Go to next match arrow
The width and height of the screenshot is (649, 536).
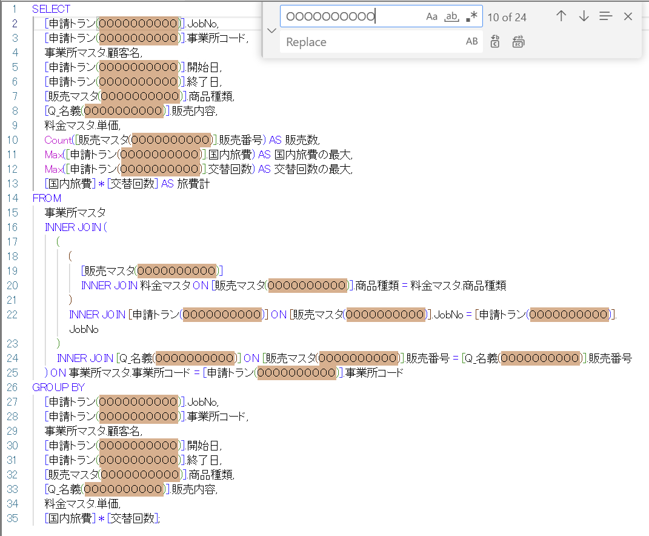click(584, 16)
